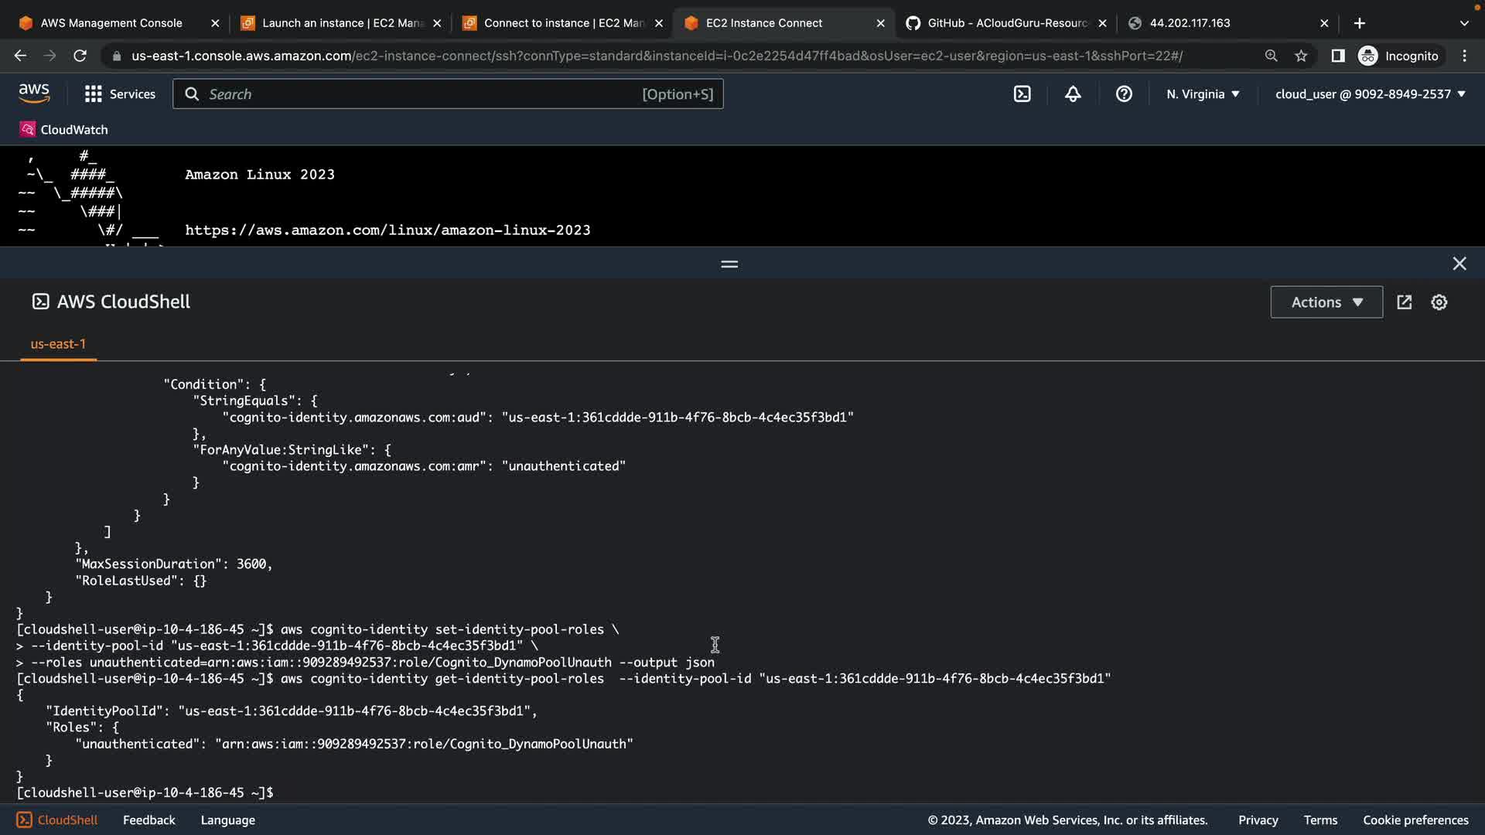The height and width of the screenshot is (835, 1485).
Task: Expand cloud_user account menu
Action: pyautogui.click(x=1370, y=94)
